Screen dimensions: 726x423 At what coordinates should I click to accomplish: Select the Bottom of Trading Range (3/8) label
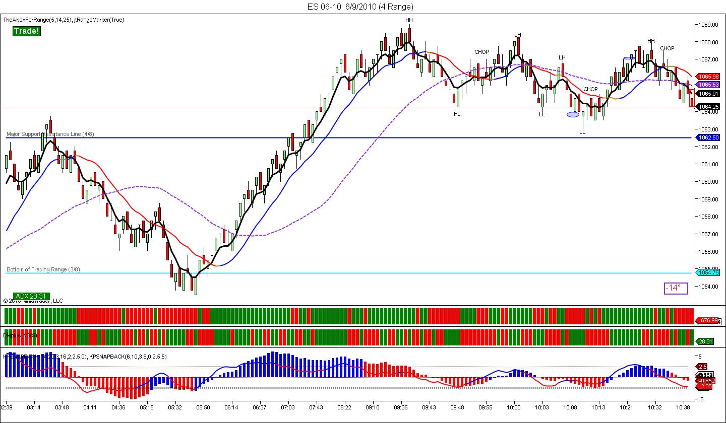(x=43, y=269)
